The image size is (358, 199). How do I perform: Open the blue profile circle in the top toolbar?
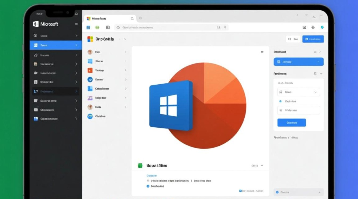click(x=322, y=27)
